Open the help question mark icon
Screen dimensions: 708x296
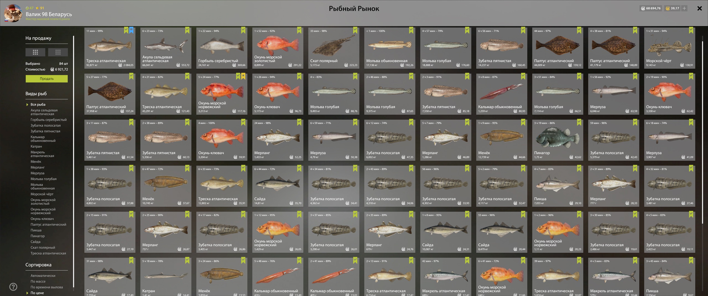13,287
